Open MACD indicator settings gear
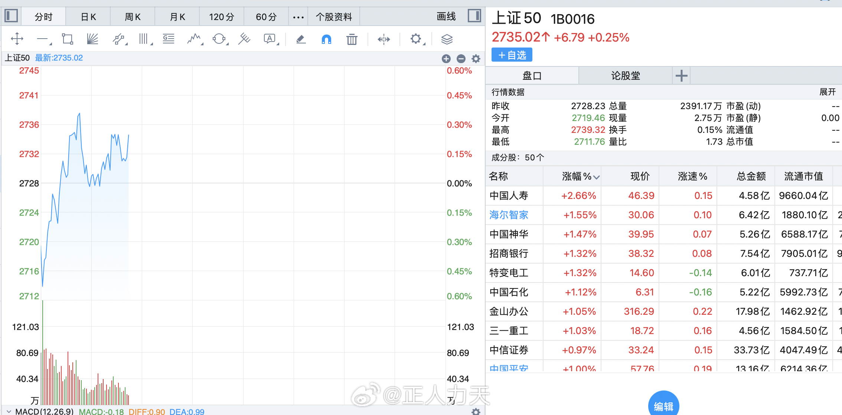 [x=476, y=411]
